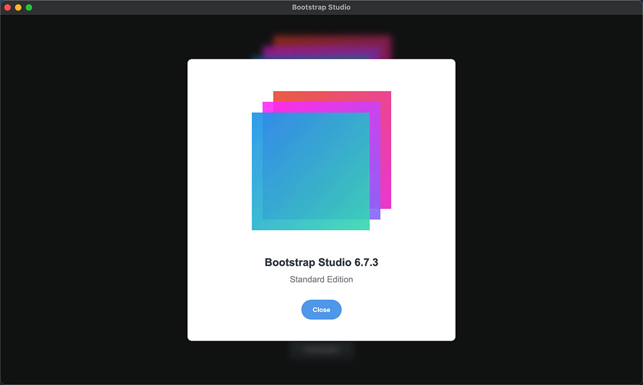Click the green maximize window button
This screenshot has height=385, width=643.
coord(29,7)
